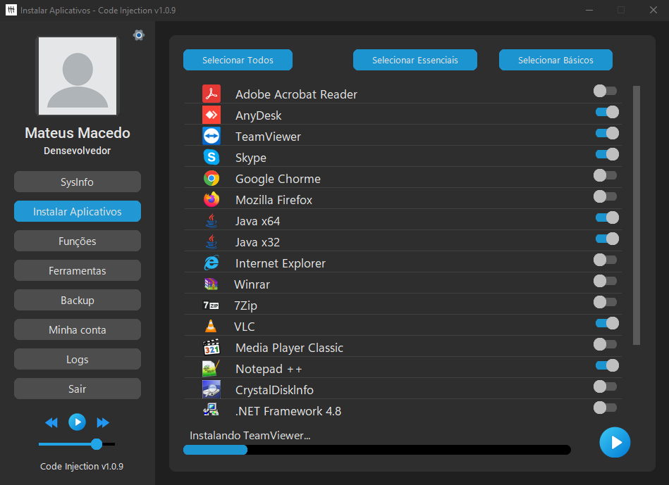Screen dimensions: 669x485
Task: Open Minha conta page
Action: [x=78, y=329]
